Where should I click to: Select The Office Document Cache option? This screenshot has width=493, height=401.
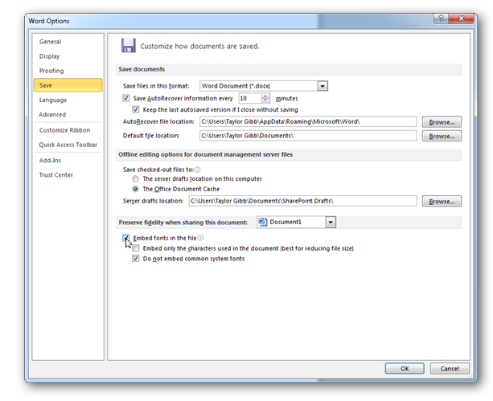click(135, 189)
